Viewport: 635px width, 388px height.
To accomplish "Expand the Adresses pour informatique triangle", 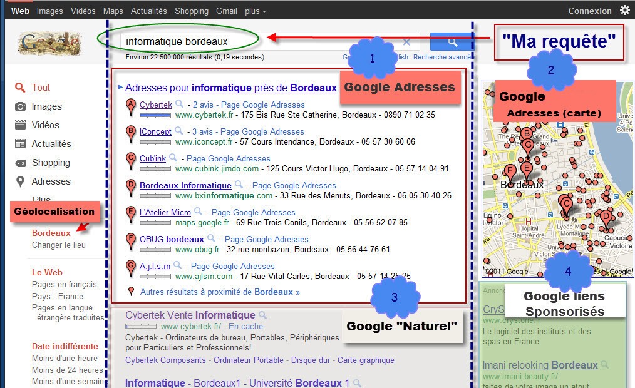I will (120, 87).
